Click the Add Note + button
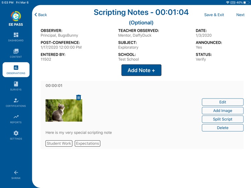This screenshot has height=188, width=251. point(141,70)
